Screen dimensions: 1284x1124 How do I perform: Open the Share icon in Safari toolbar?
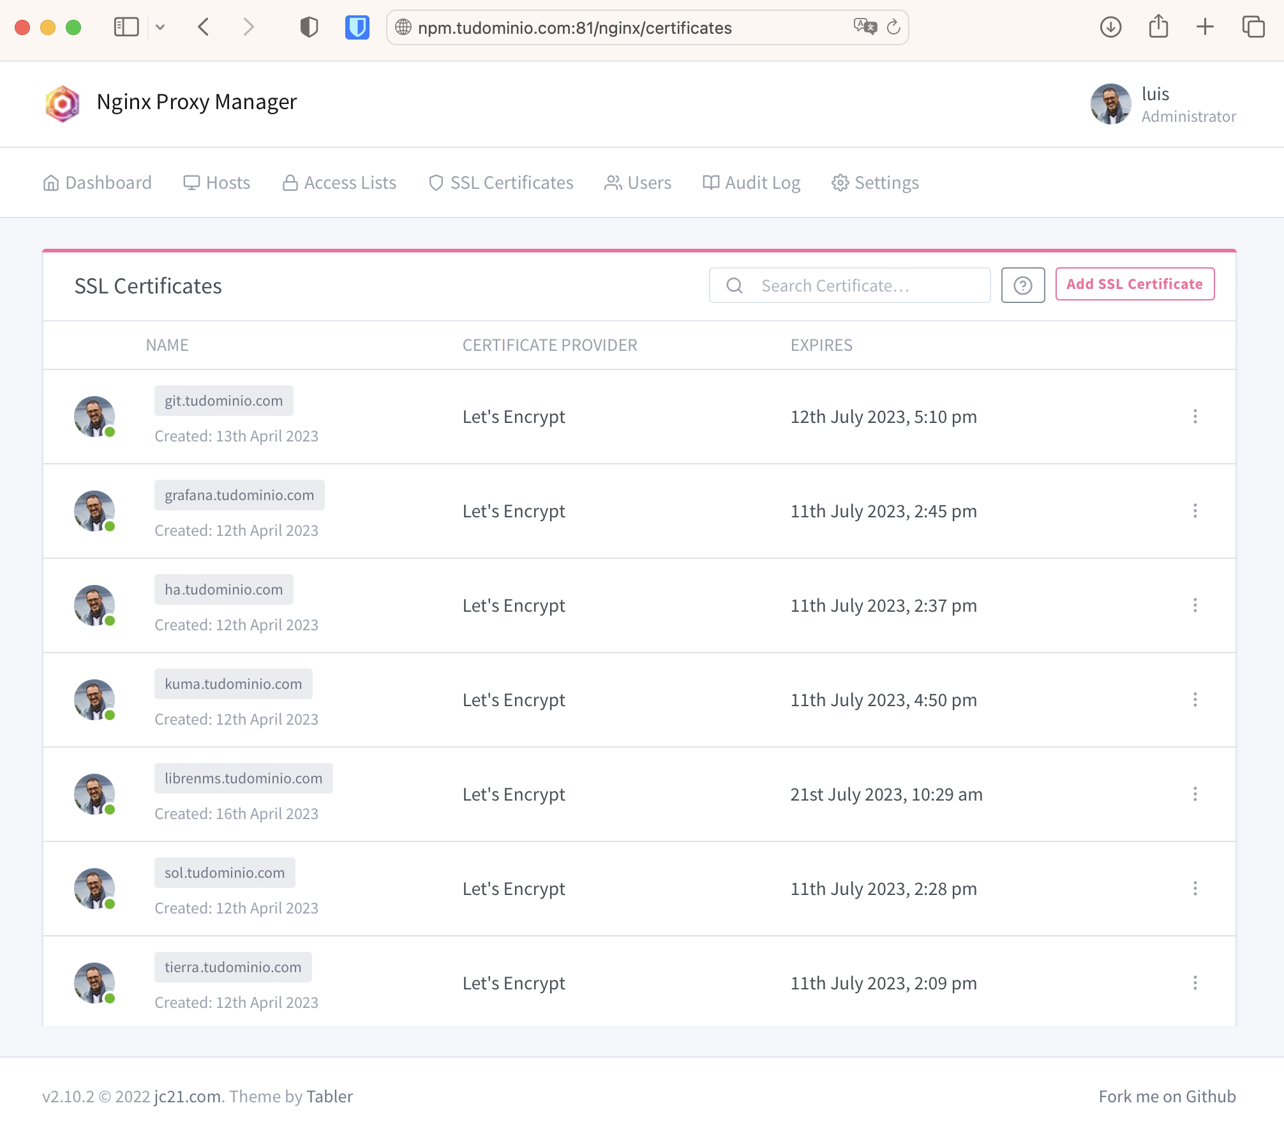[1158, 27]
